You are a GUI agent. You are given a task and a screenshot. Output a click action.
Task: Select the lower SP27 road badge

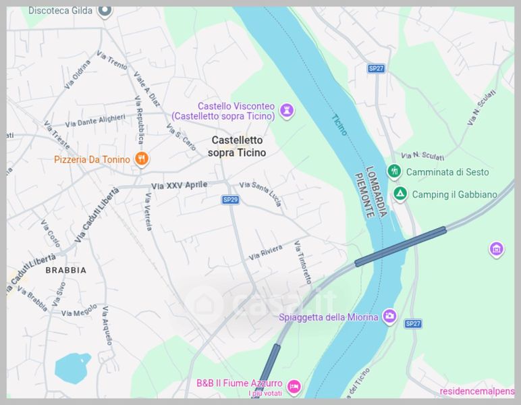pos(413,323)
